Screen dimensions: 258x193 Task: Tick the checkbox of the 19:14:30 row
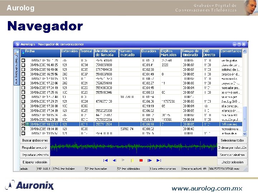click(x=23, y=129)
